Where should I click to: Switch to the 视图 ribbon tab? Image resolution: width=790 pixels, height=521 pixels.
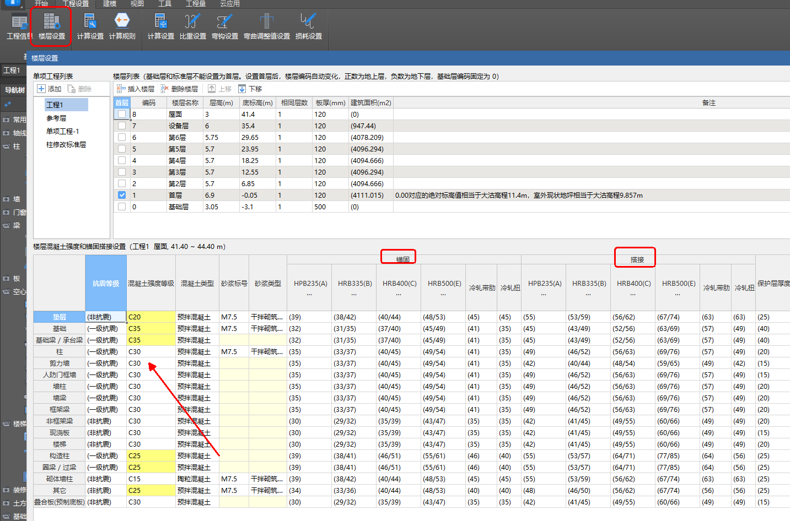click(137, 3)
